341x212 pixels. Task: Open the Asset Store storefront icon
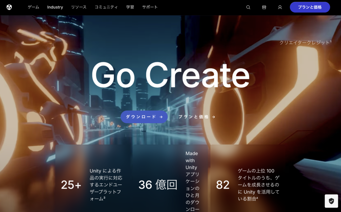coord(264,7)
